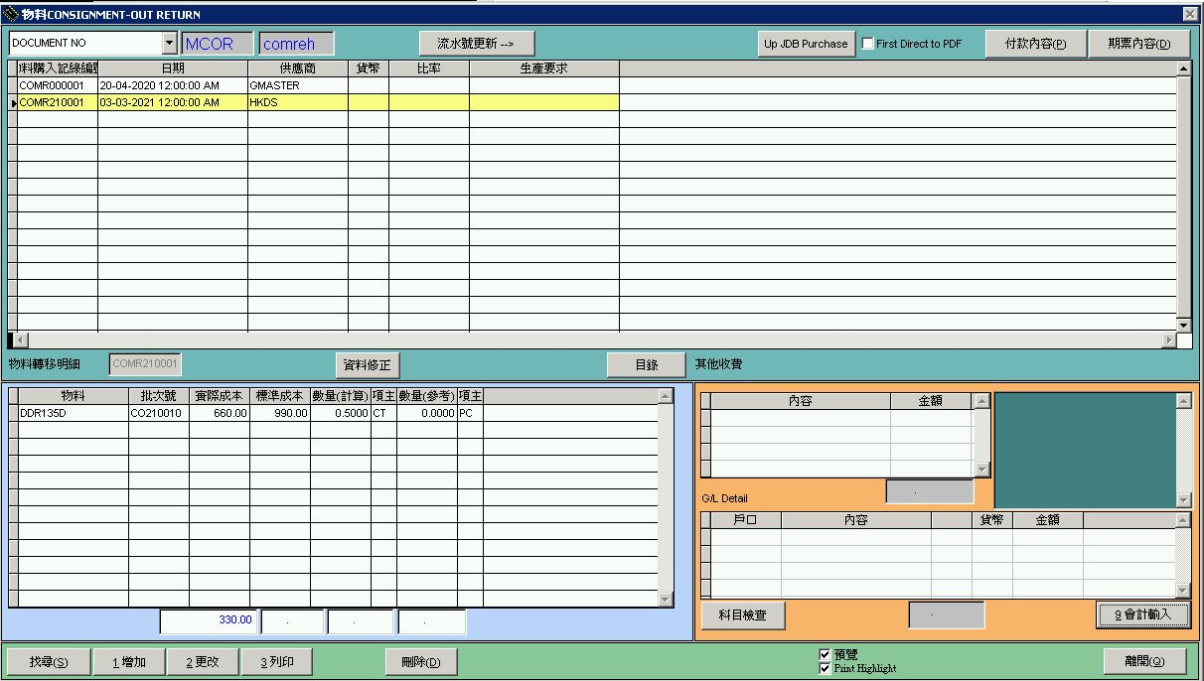Click the 供應商 column header
Screen dimensions: 1204x681
click(x=298, y=68)
